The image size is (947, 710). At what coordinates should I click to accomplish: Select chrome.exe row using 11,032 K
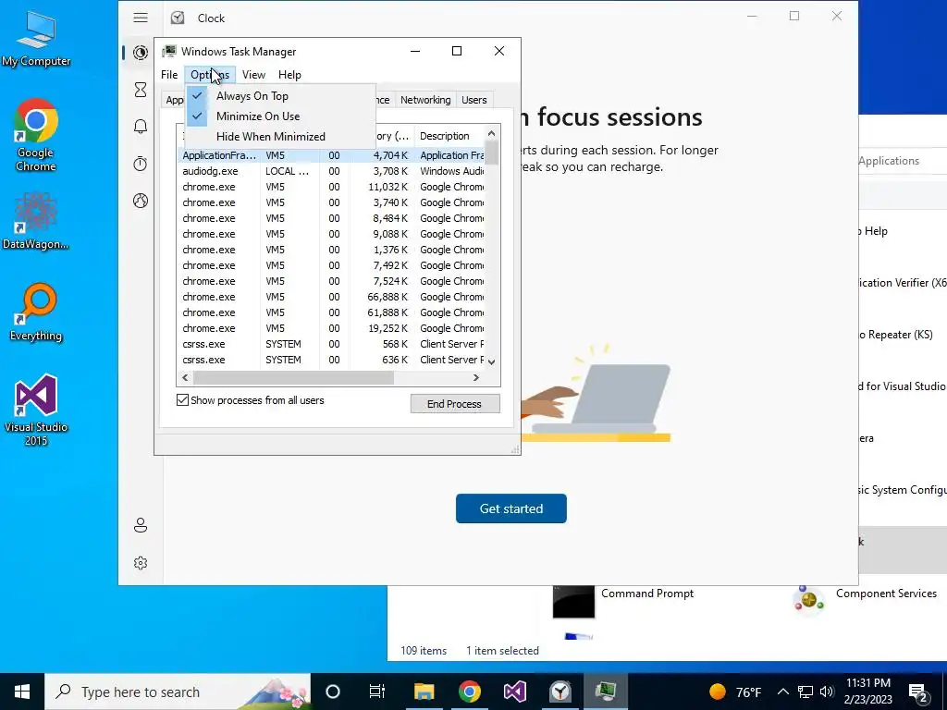(x=331, y=187)
